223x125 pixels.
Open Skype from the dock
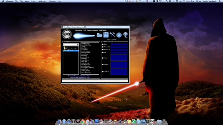138,121
